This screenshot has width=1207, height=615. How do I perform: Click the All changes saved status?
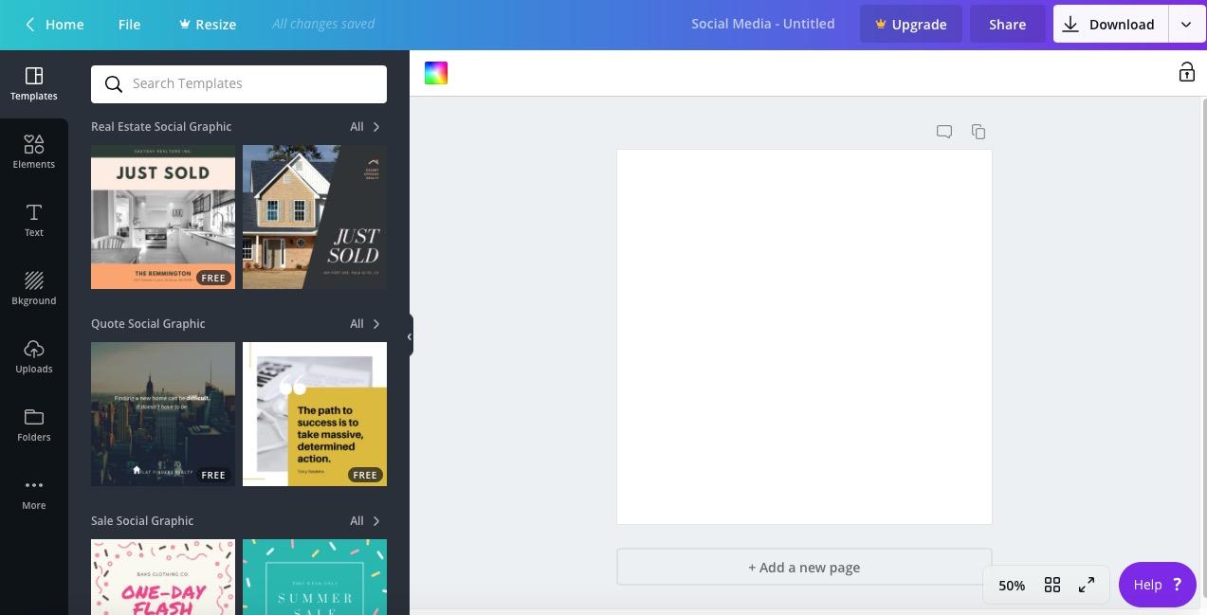(x=323, y=24)
